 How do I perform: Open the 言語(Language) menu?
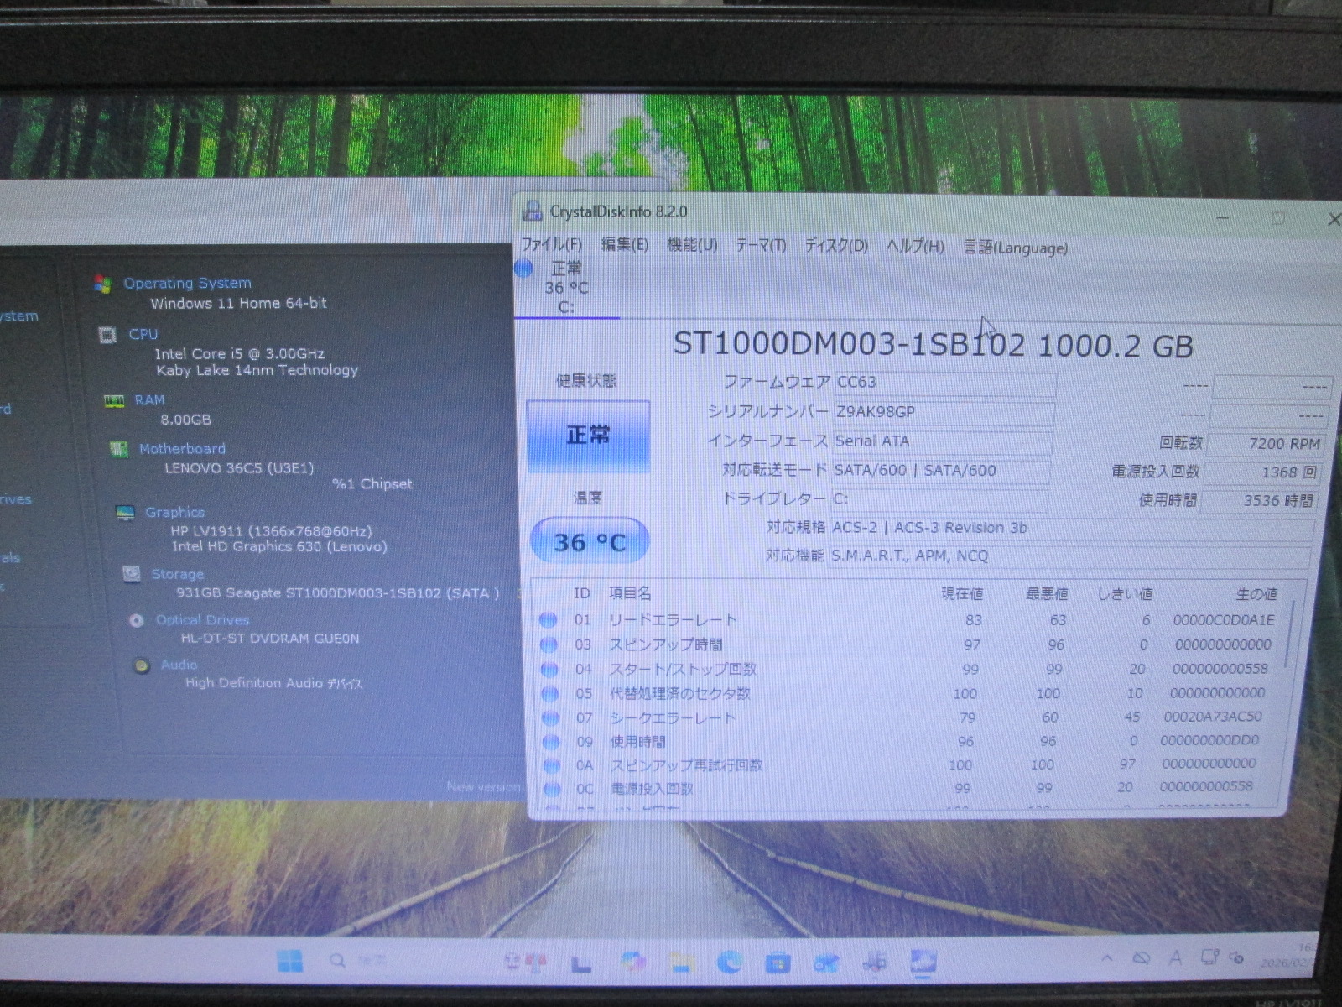point(1015,248)
